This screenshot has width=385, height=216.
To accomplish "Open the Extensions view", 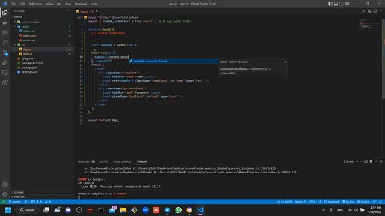I will (x=5, y=83).
